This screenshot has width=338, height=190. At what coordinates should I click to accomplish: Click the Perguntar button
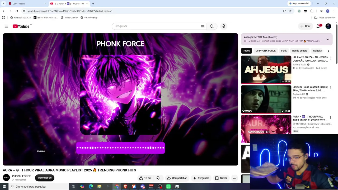coord(201,178)
